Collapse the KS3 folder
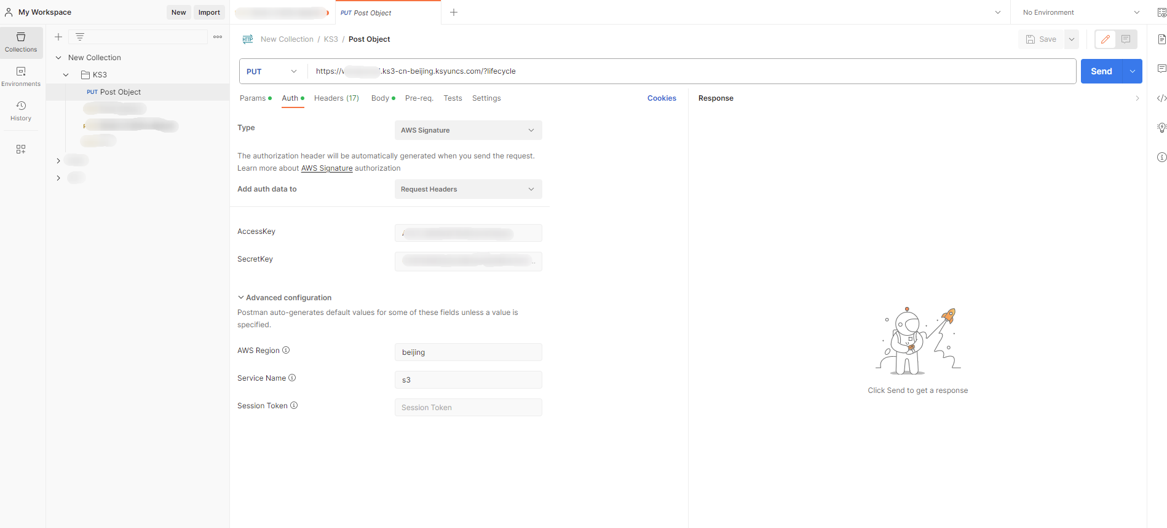1167x528 pixels. pyautogui.click(x=66, y=75)
